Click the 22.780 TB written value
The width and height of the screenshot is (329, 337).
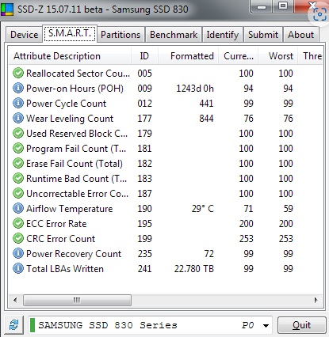click(x=194, y=269)
